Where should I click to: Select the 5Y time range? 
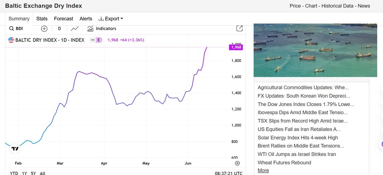[x=33, y=173]
